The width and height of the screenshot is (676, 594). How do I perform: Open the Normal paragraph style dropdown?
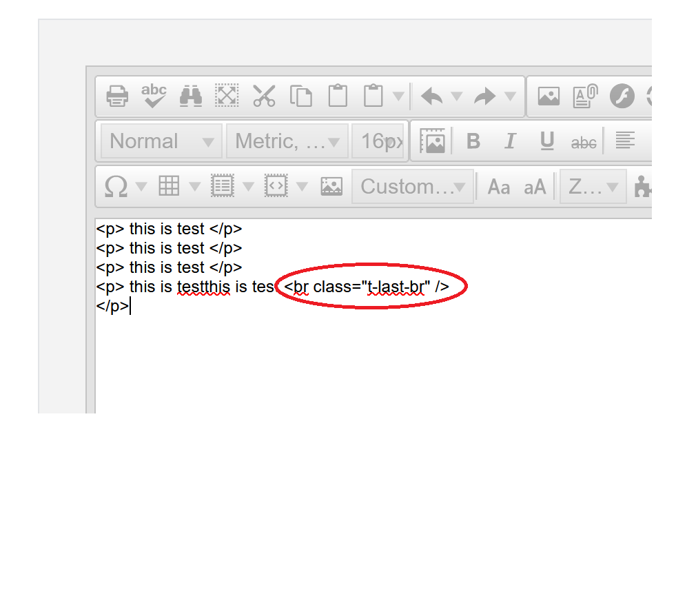pyautogui.click(x=162, y=141)
